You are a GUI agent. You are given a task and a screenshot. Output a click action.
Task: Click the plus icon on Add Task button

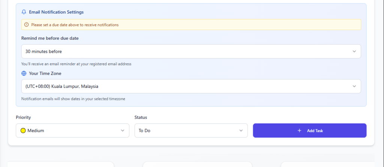click(x=299, y=131)
